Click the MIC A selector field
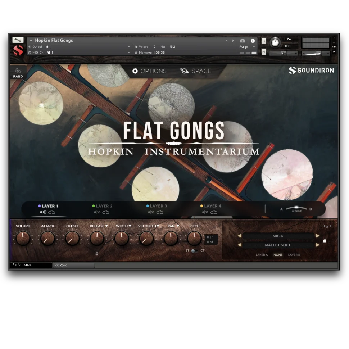The width and height of the screenshot is (349, 349). coord(278,236)
